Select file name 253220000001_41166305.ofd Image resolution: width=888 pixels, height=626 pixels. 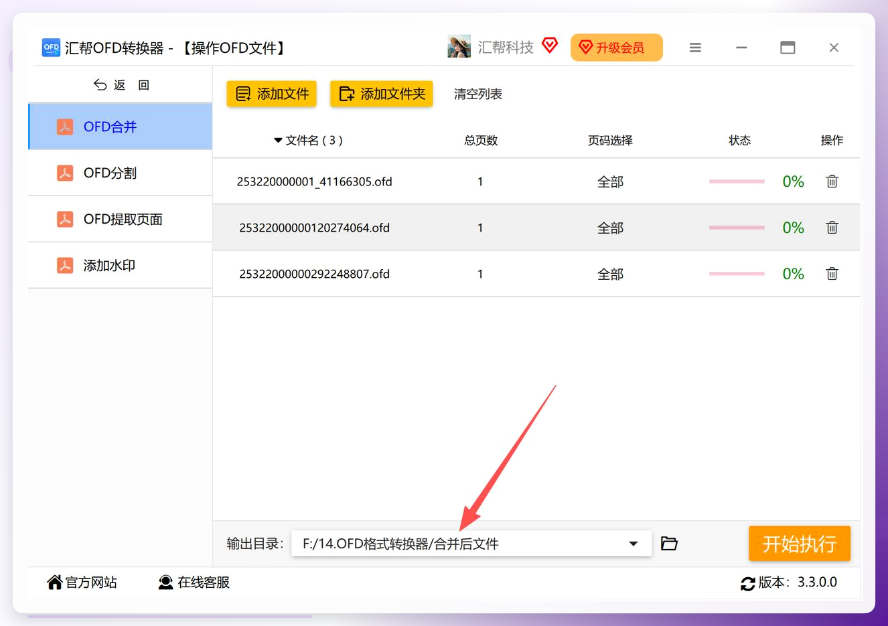pos(314,181)
